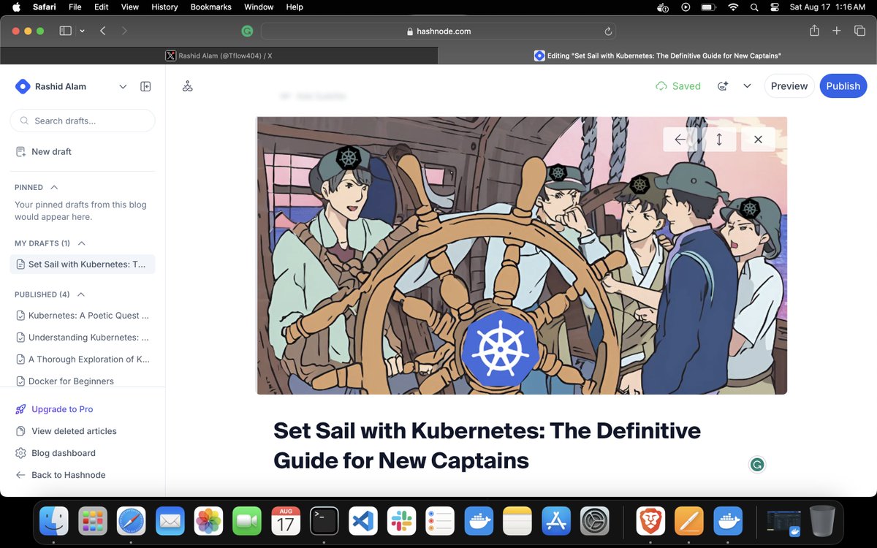
Task: Click Safari forward navigation arrow
Action: coord(124,31)
